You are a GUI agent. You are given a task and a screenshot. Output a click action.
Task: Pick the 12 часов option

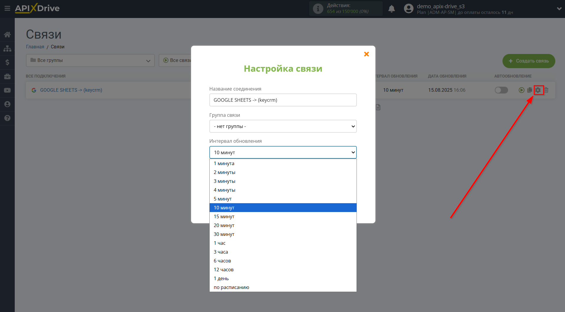(x=283, y=270)
